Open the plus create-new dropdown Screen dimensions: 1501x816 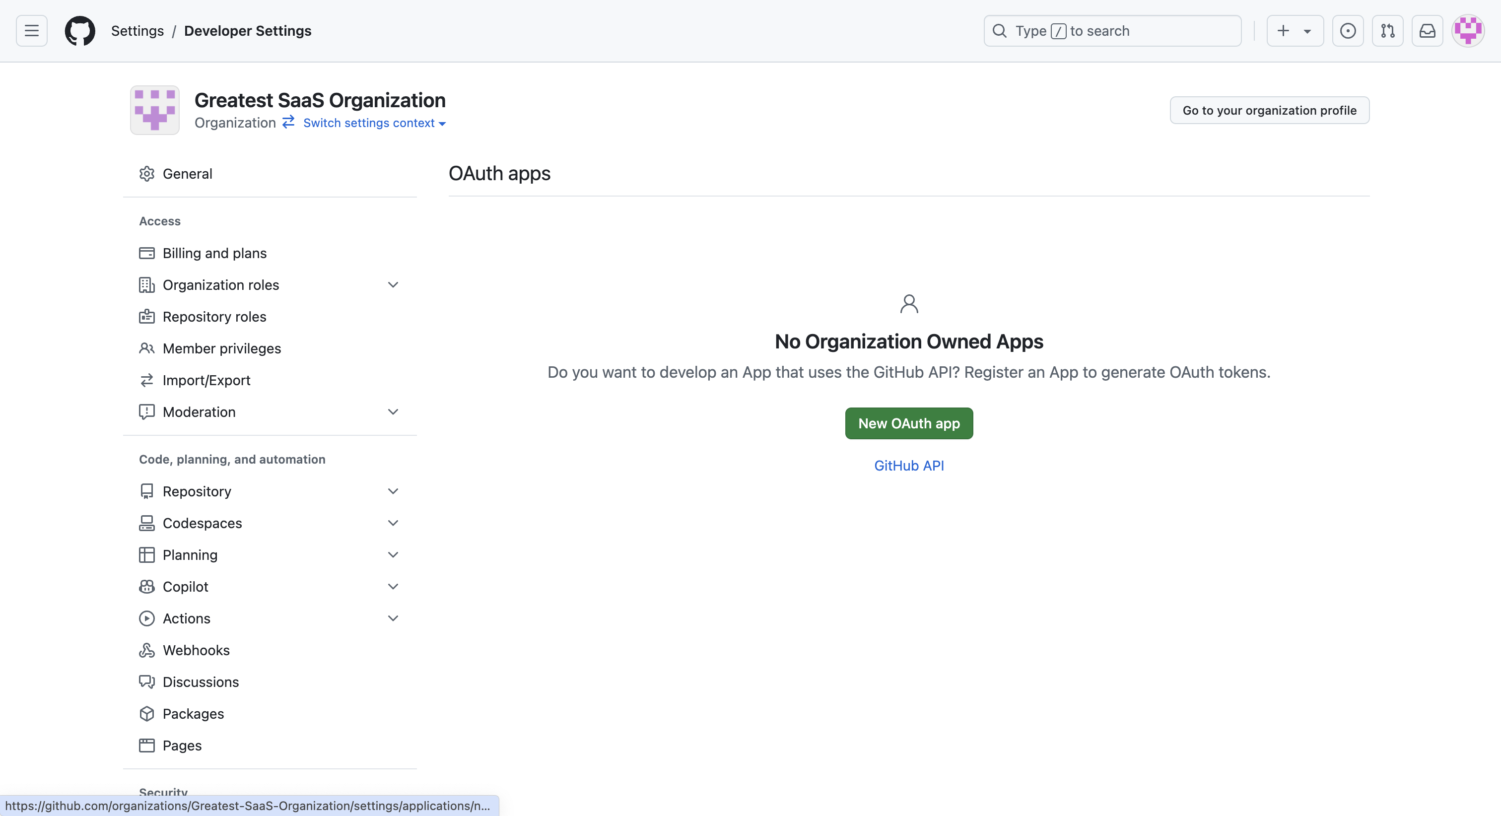click(x=1294, y=31)
